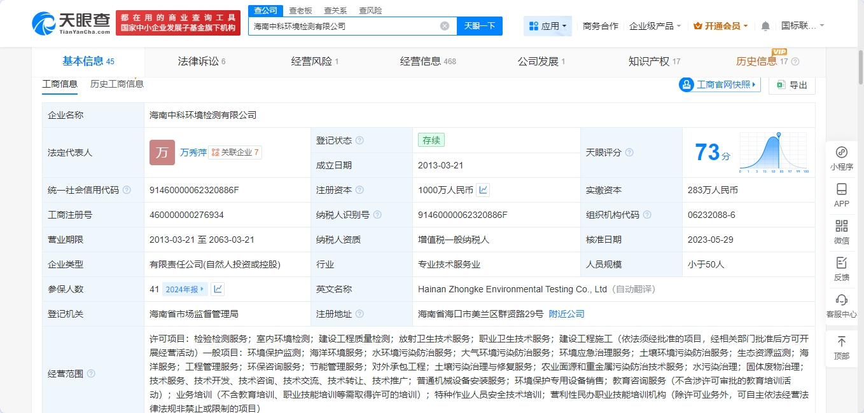Screen dimensions: 864x413
Task: Open the 开通会员 membership dropdown
Action: coord(720,26)
